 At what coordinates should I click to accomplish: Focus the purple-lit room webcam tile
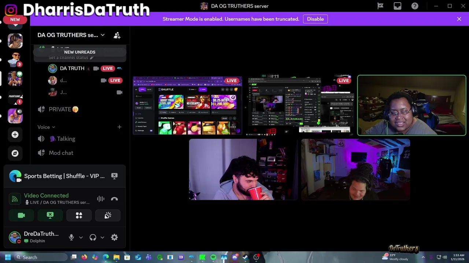click(355, 169)
